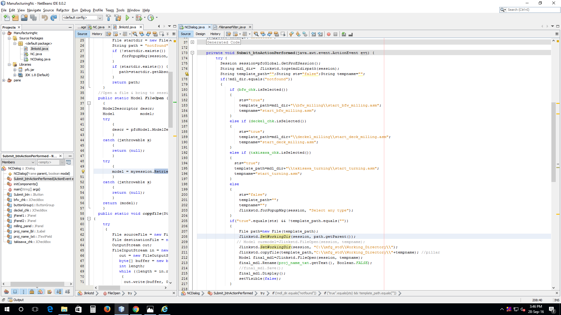Collapse the Source Packages node
Screen dimensions: 561x315
tap(9, 38)
